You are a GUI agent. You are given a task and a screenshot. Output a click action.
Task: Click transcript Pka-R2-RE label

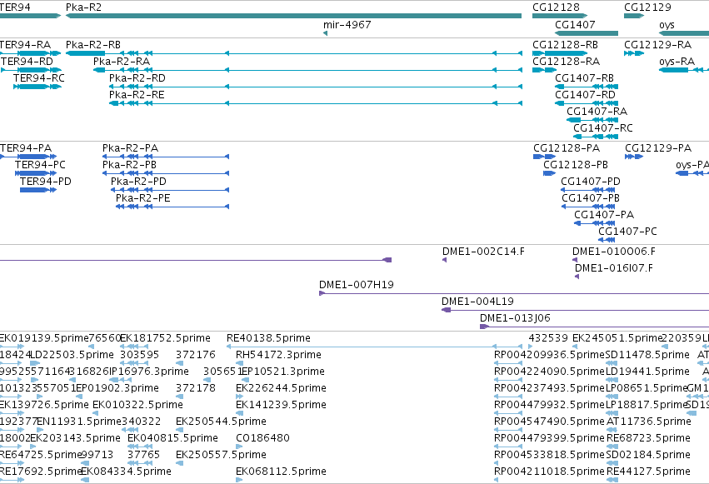(137, 95)
